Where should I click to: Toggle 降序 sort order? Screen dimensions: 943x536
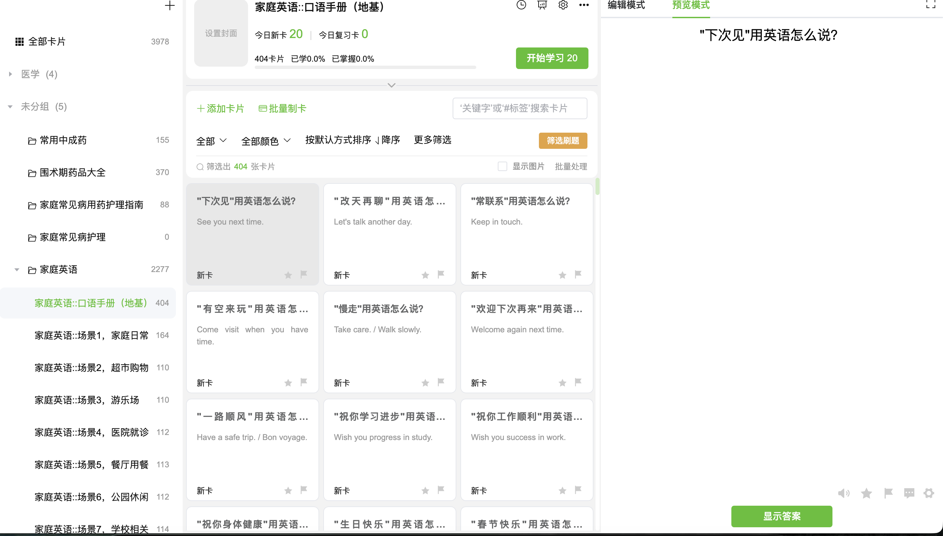388,140
